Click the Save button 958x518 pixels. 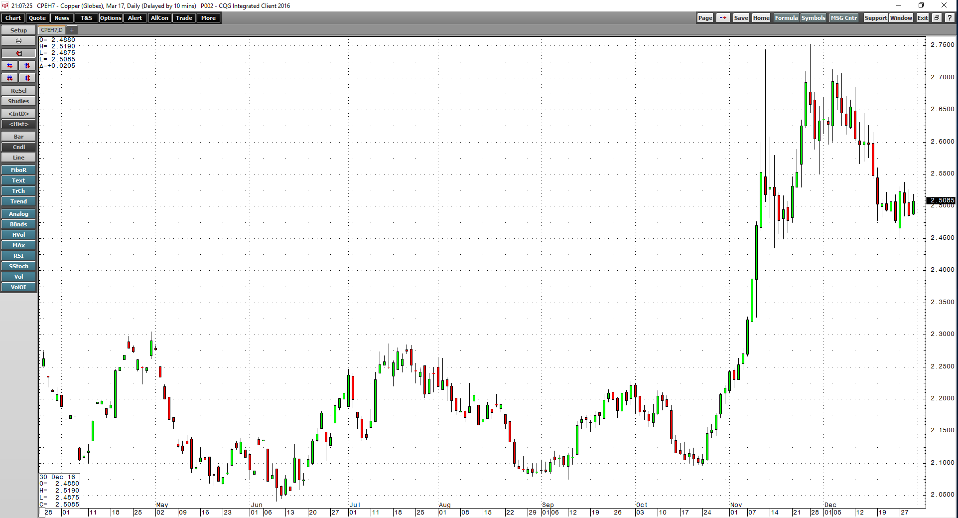click(x=741, y=18)
